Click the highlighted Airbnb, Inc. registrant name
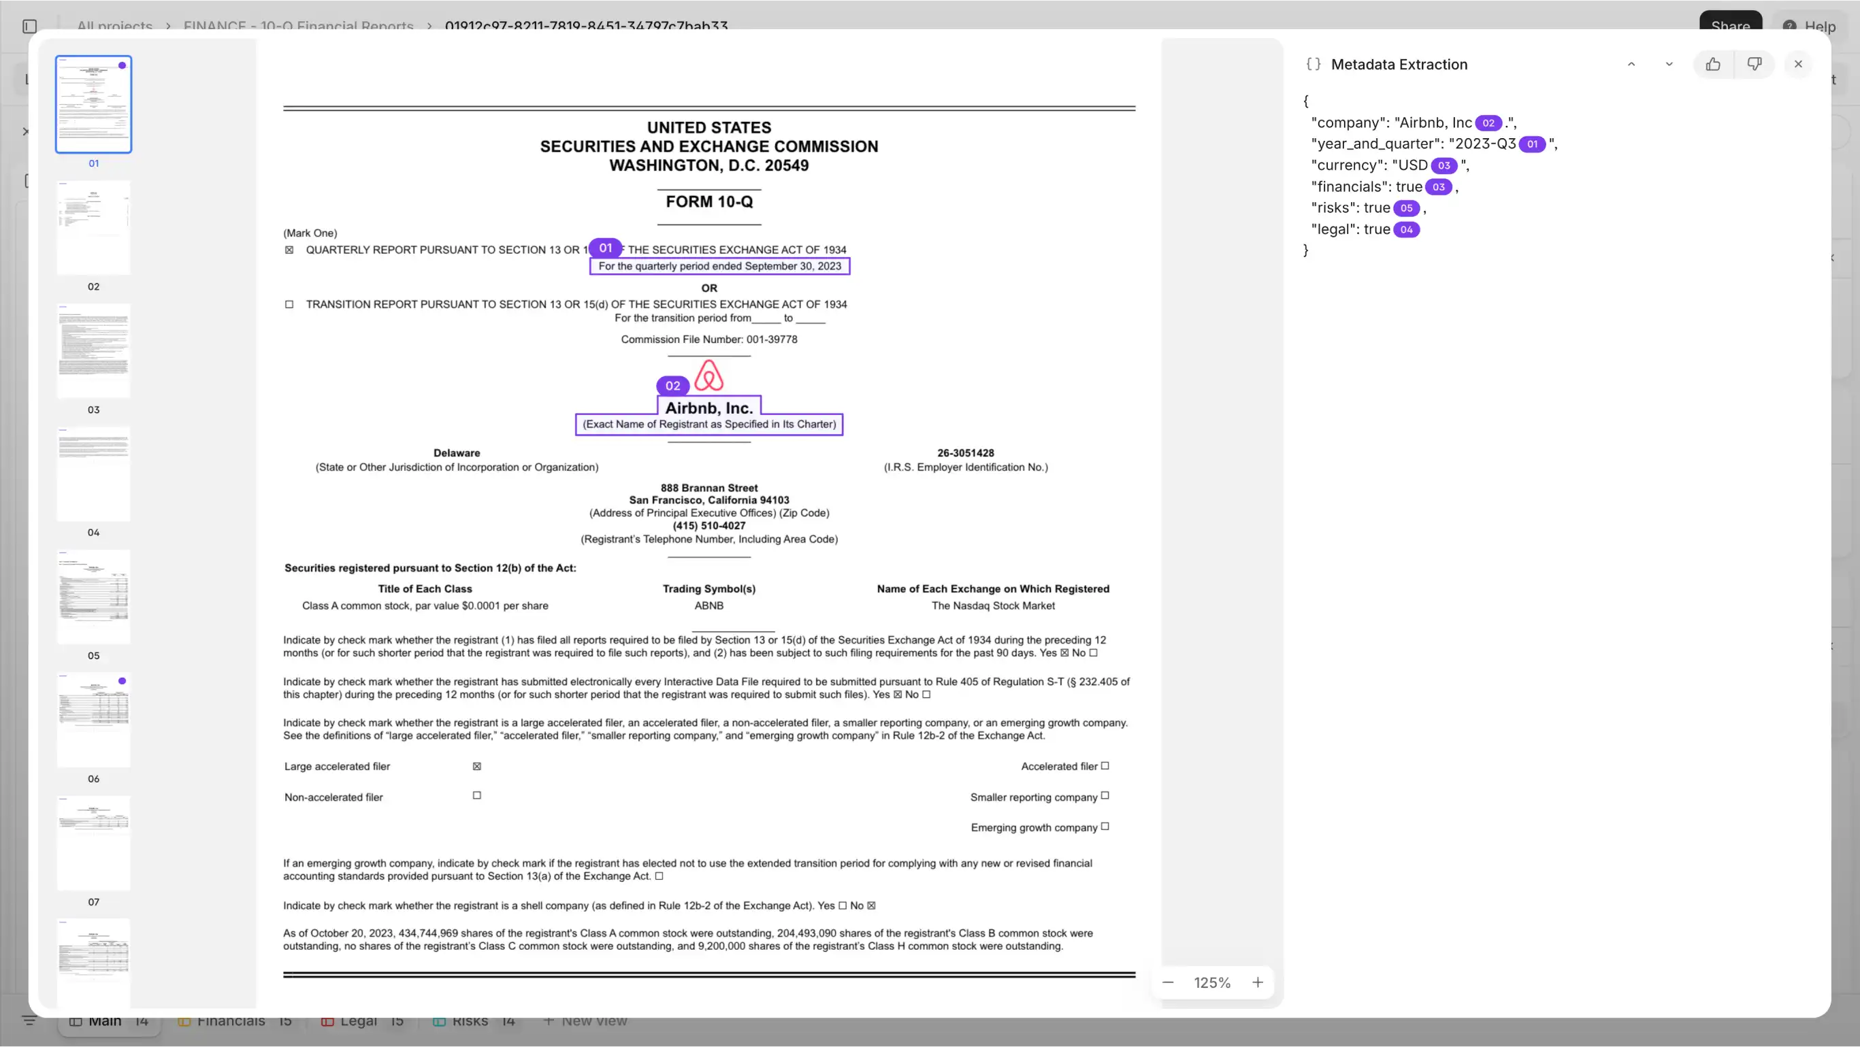 point(708,408)
